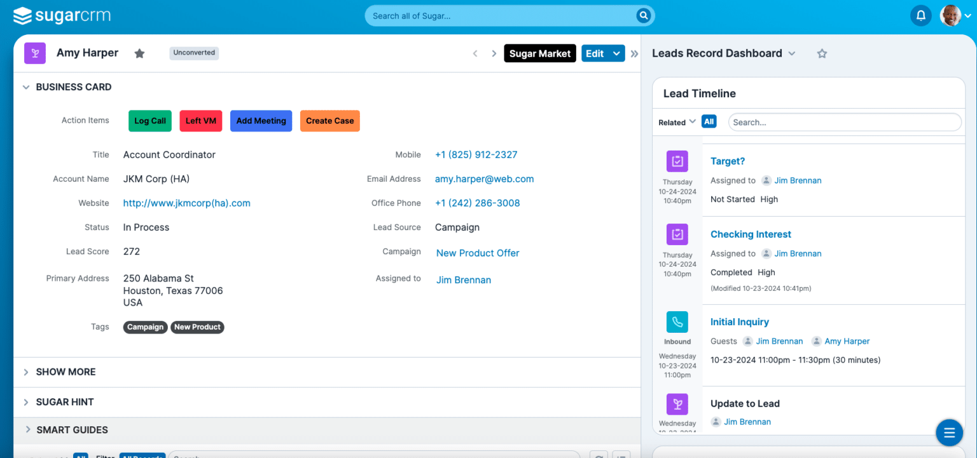
Task: Go to next record arrow
Action: pos(494,53)
